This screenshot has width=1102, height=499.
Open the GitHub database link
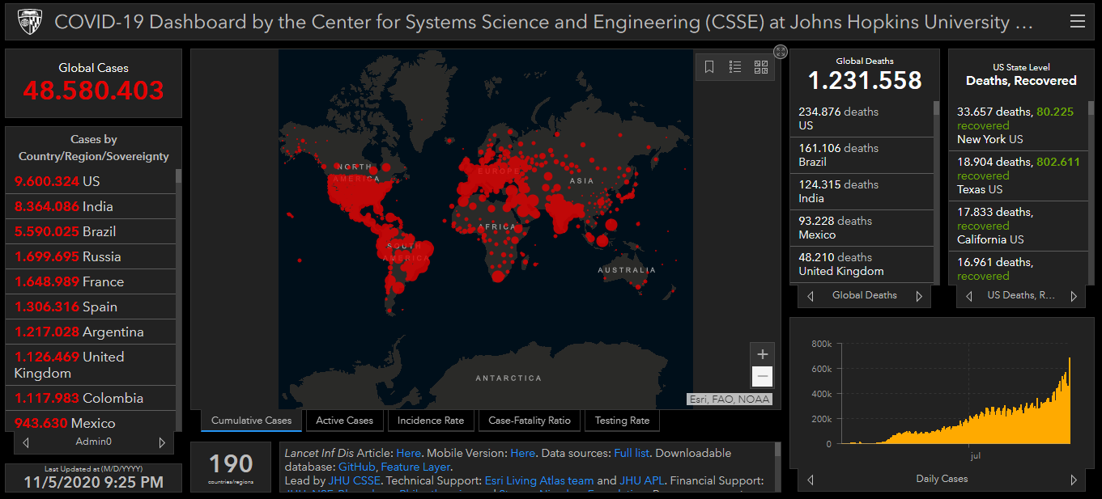pyautogui.click(x=356, y=467)
